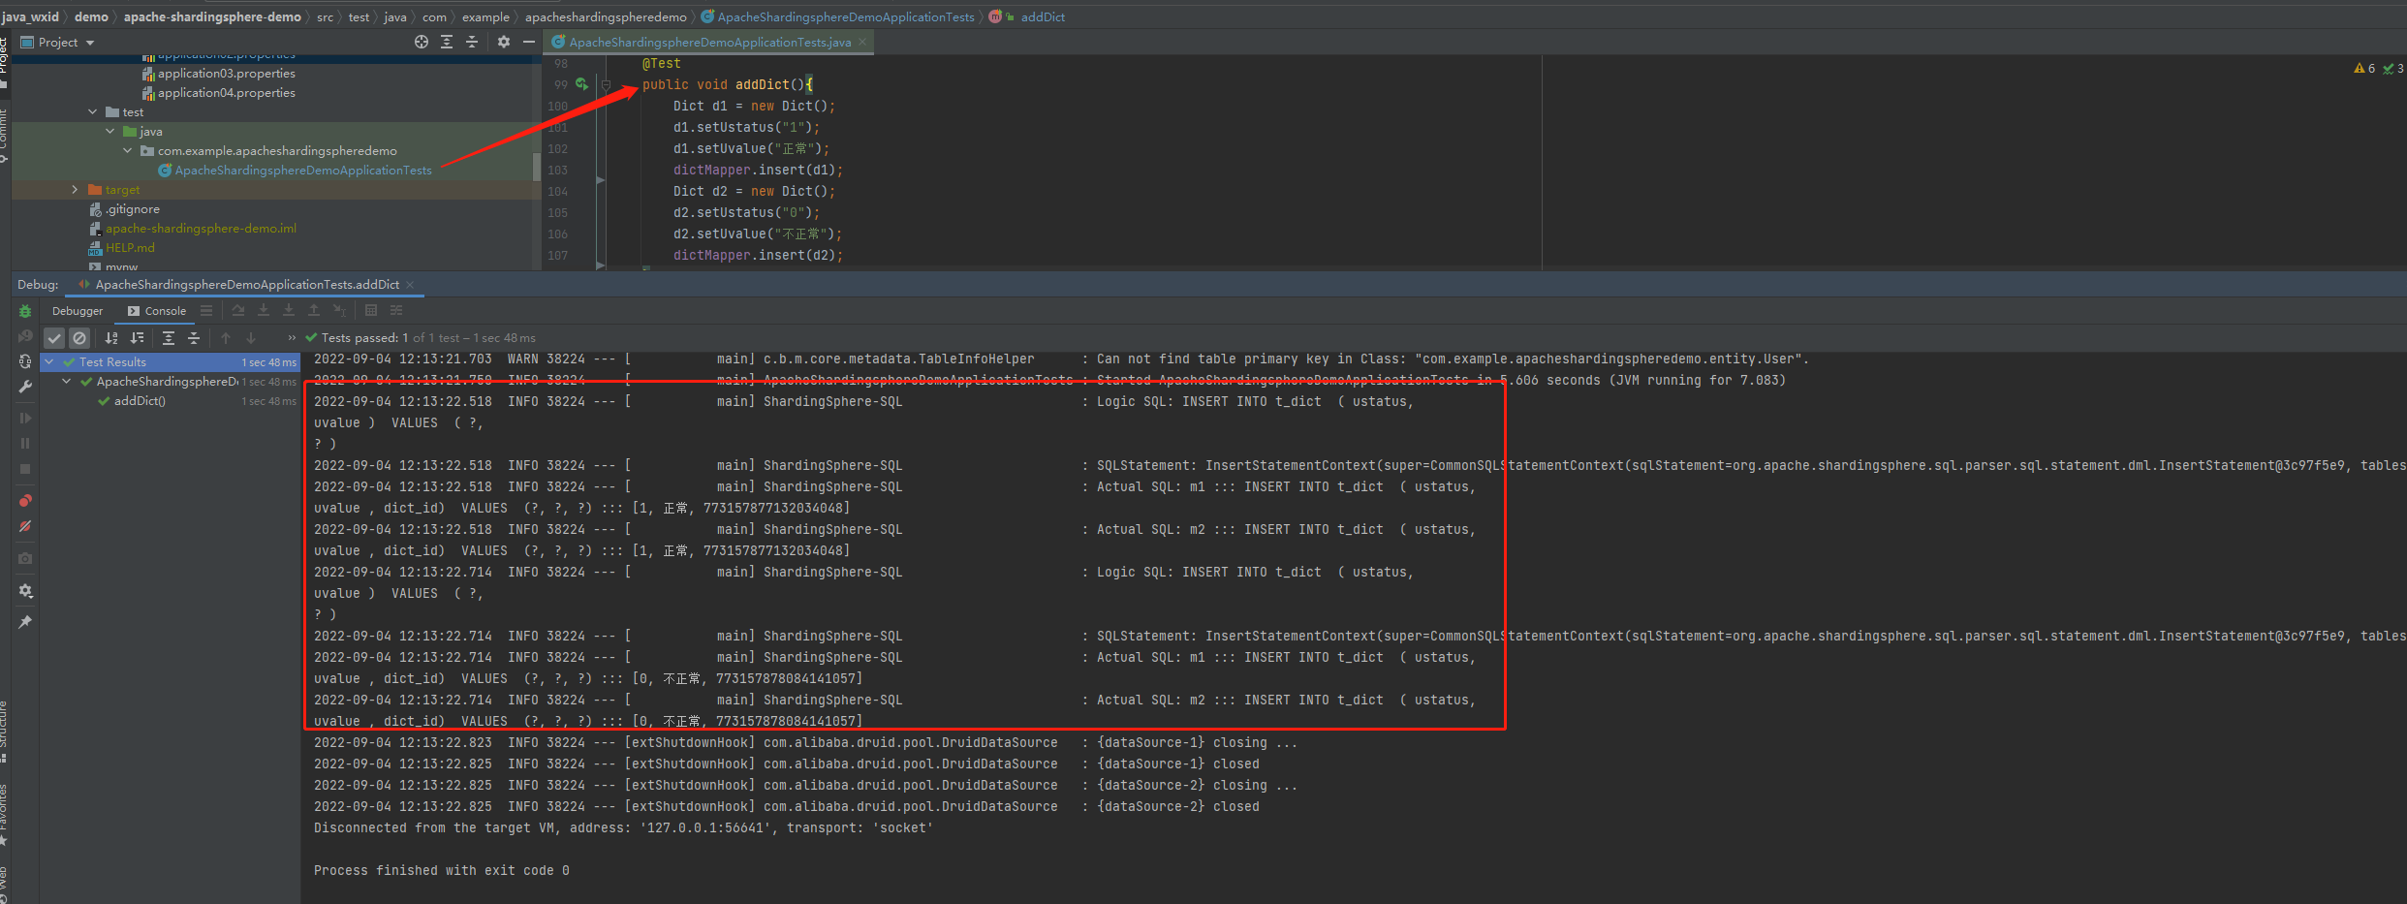Expand all test results icon

pyautogui.click(x=169, y=337)
